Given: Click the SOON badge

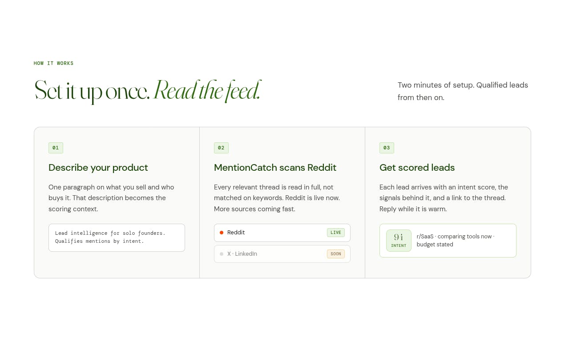Looking at the screenshot, I should click(x=336, y=254).
